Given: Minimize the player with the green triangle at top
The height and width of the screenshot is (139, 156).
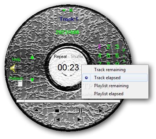Looking at the screenshot, I should click(x=64, y=10).
